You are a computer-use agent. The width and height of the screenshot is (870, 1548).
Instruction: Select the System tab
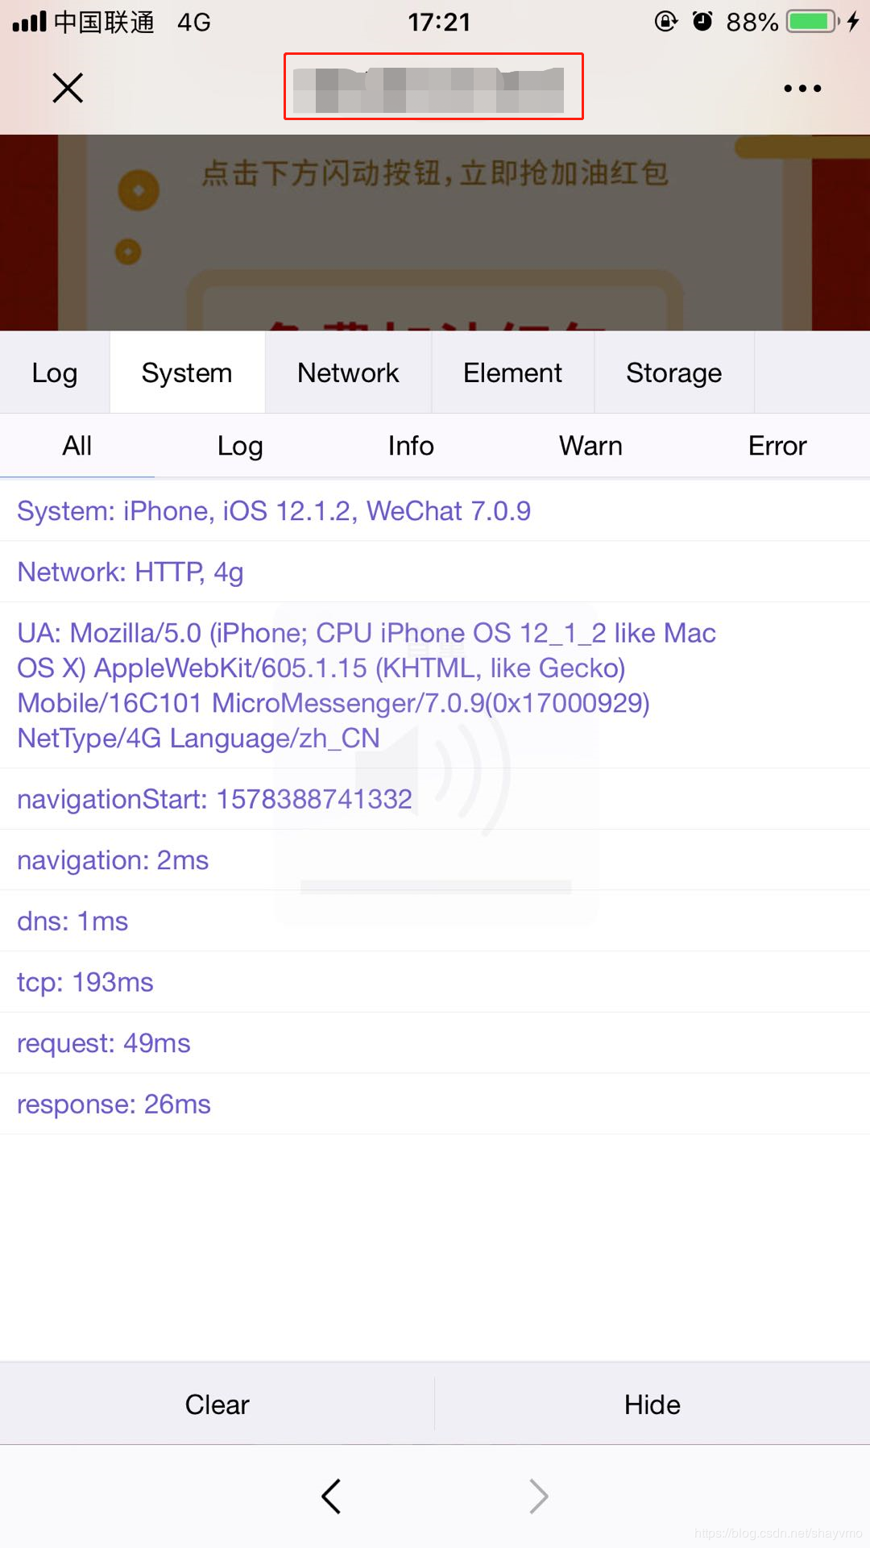coord(187,373)
